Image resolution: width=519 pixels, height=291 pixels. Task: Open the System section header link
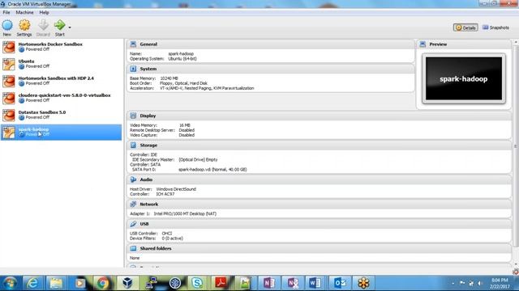[148, 69]
